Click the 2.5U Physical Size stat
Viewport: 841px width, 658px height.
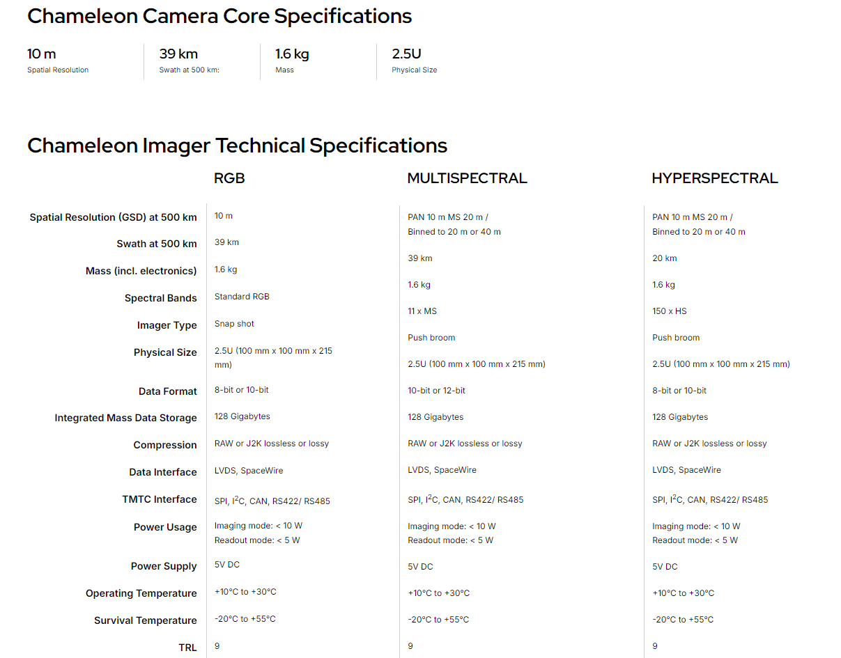(415, 61)
